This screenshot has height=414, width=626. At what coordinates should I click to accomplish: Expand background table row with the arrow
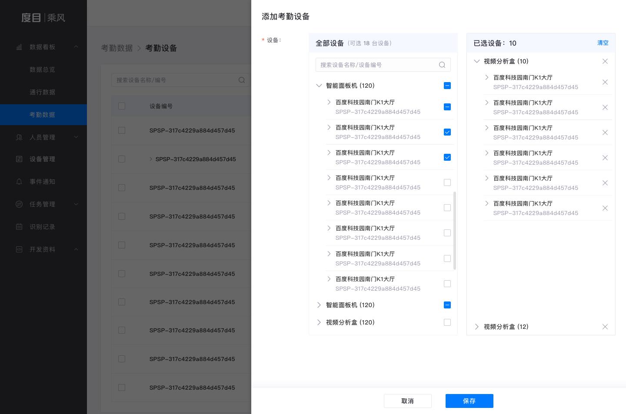pyautogui.click(x=151, y=159)
